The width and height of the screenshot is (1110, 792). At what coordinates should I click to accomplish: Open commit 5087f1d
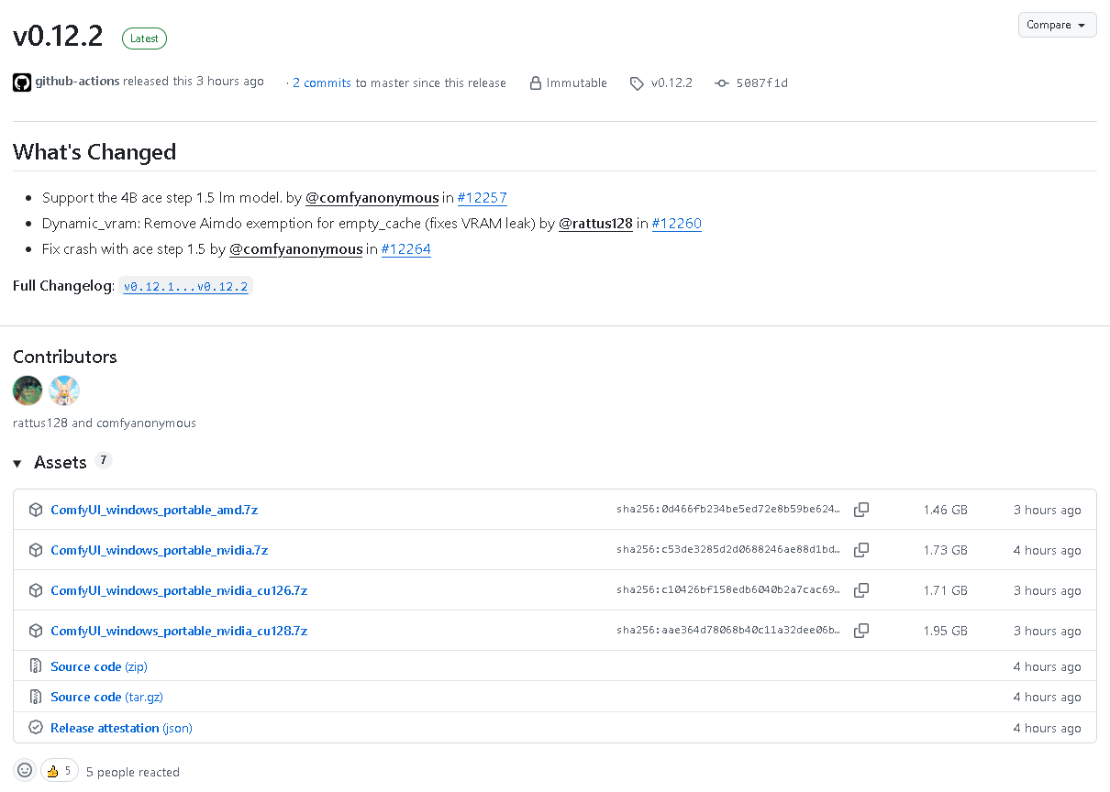point(751,82)
